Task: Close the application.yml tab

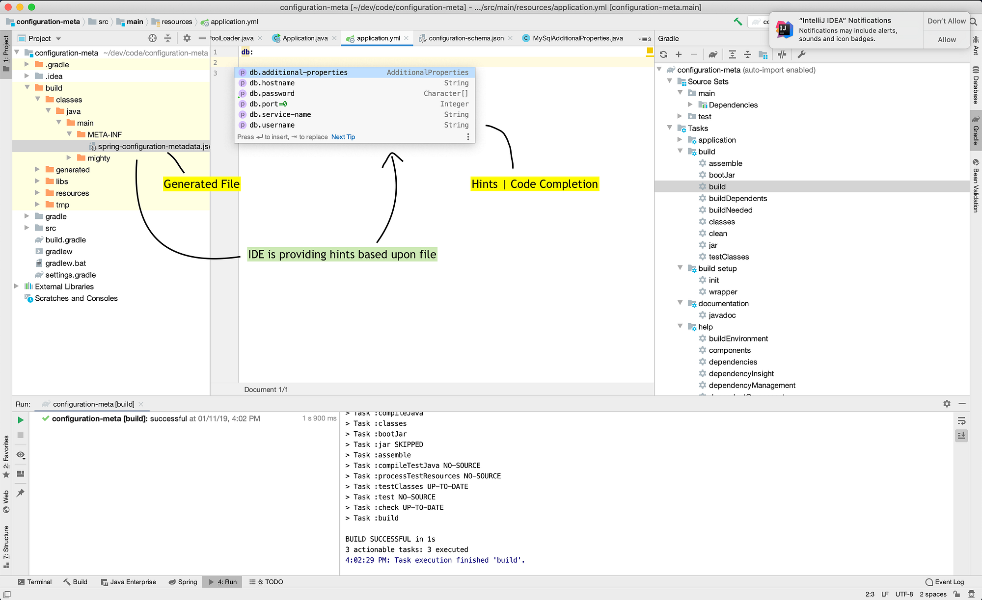Action: click(407, 38)
